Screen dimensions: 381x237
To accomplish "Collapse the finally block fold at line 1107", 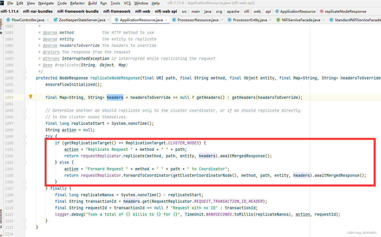I will tap(25, 188).
